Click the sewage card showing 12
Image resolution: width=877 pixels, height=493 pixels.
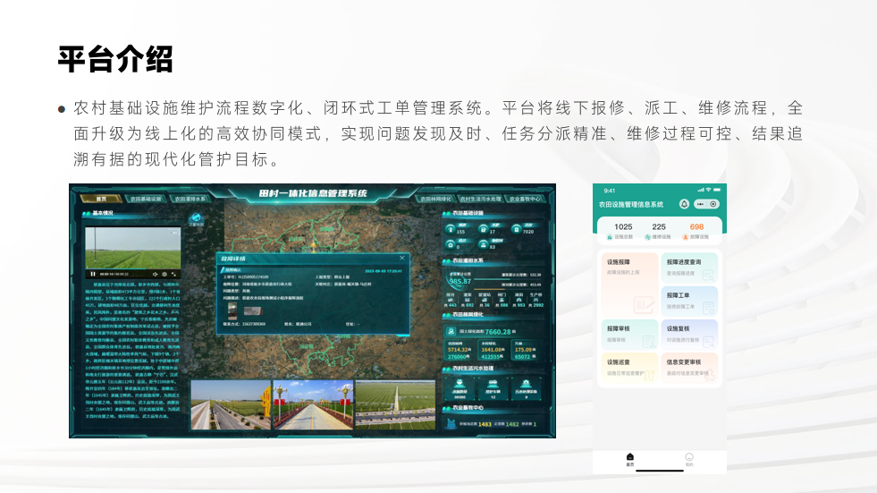493,388
